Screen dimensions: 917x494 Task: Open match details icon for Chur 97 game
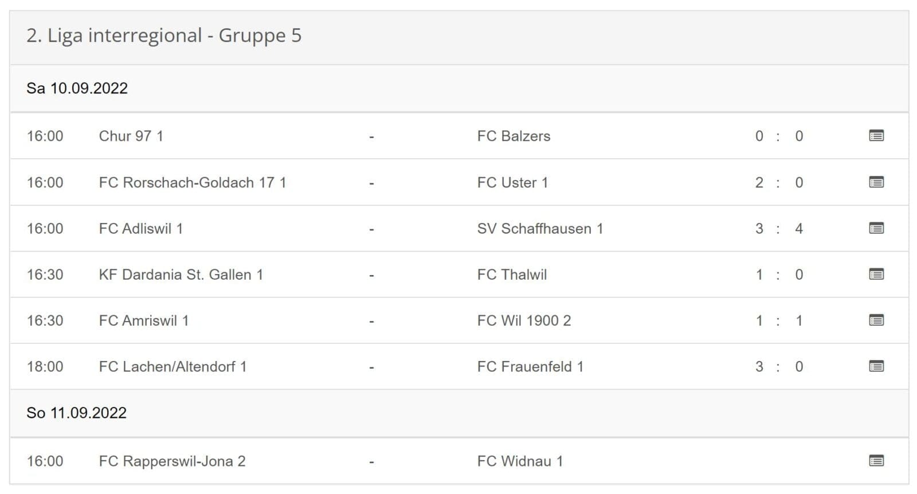[876, 136]
